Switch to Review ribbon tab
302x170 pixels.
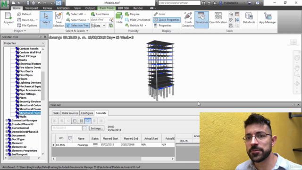pyautogui.click(x=47, y=8)
